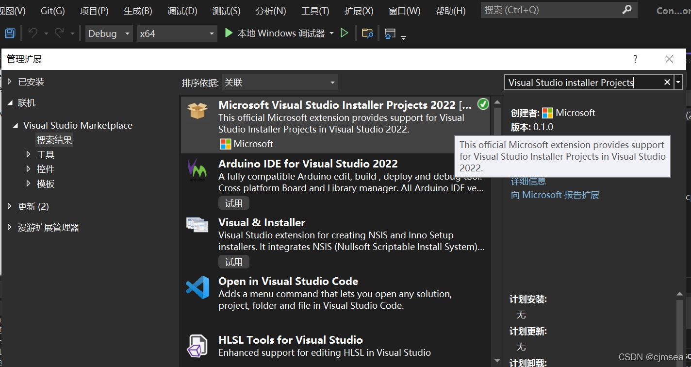Open the 详细信息 link
Image resolution: width=691 pixels, height=367 pixels.
pyautogui.click(x=528, y=181)
